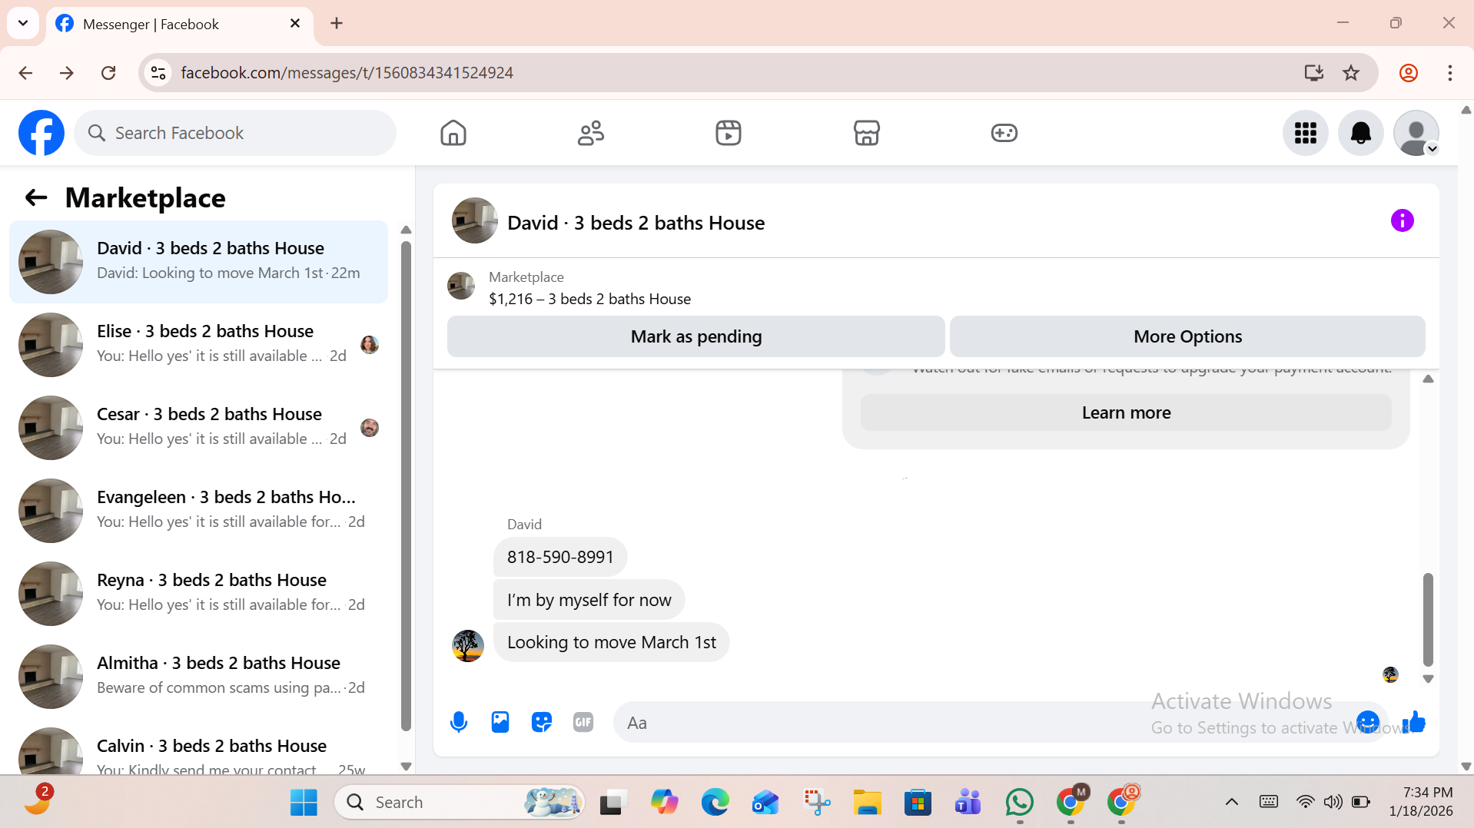Screen dimensions: 1474x828
Task: Click conversation list scrollbar down arrow
Action: [407, 766]
